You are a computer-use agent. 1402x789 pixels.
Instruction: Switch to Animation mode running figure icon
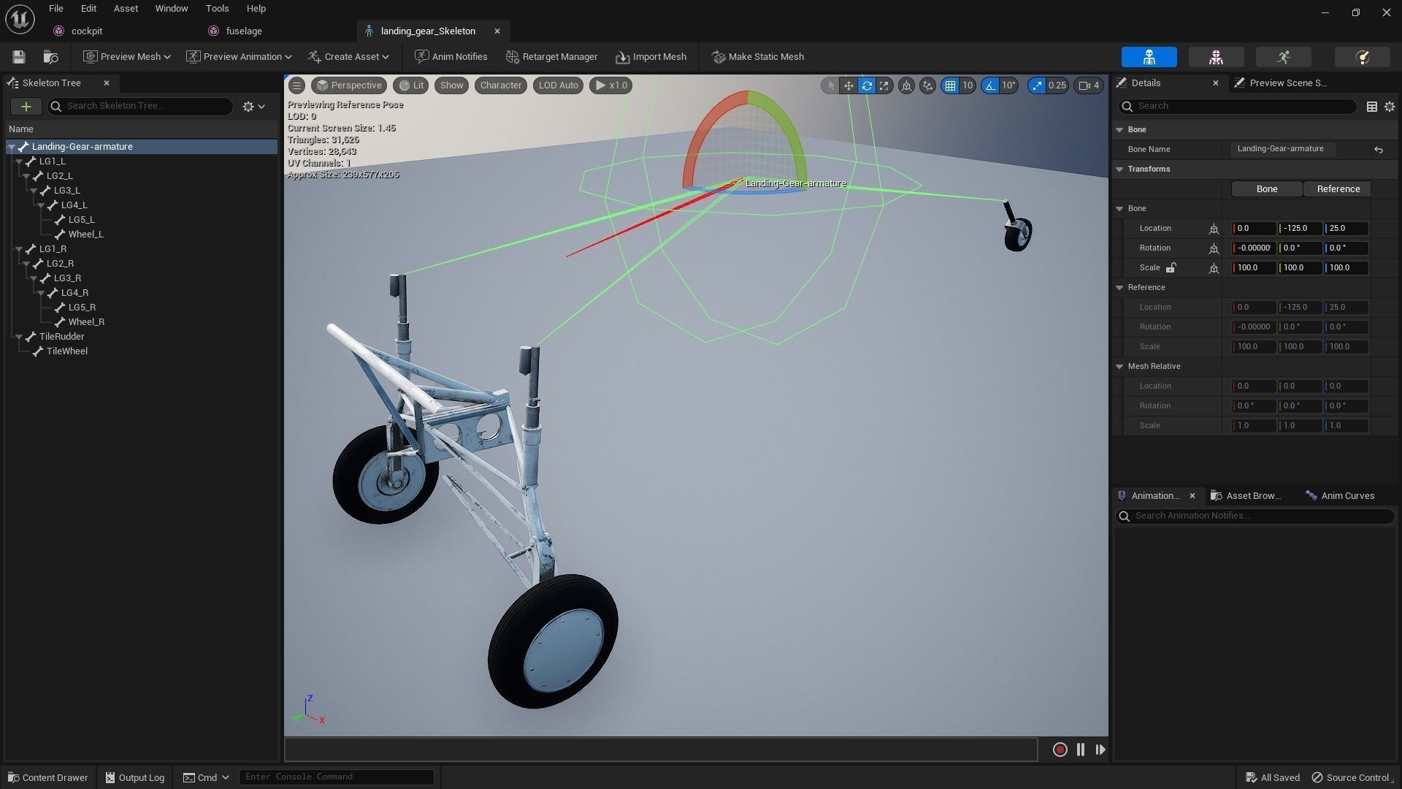pyautogui.click(x=1283, y=57)
